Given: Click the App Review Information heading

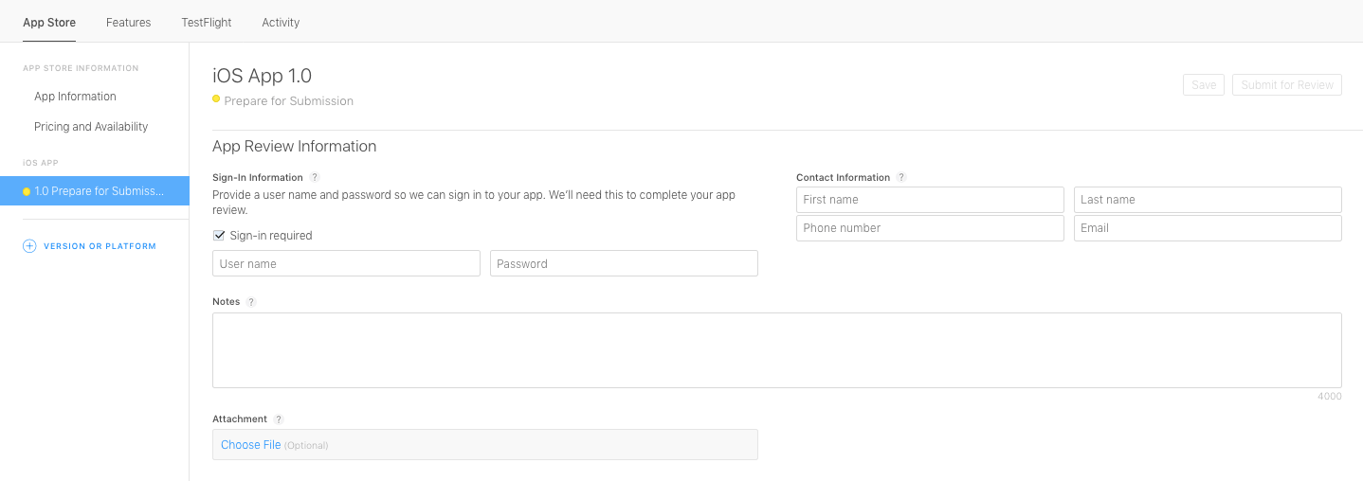Looking at the screenshot, I should [295, 147].
